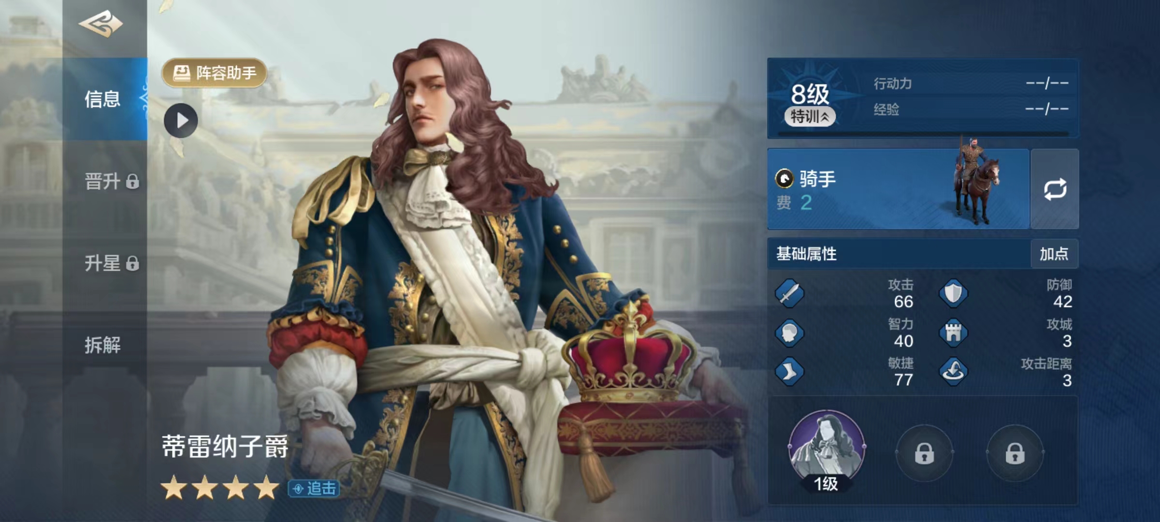1160x522 pixels.
Task: Click the 加点 add points button
Action: tap(1054, 254)
